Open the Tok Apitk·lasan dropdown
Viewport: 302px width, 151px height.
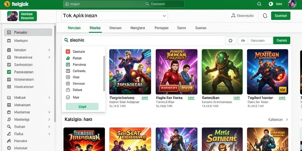(x=115, y=16)
